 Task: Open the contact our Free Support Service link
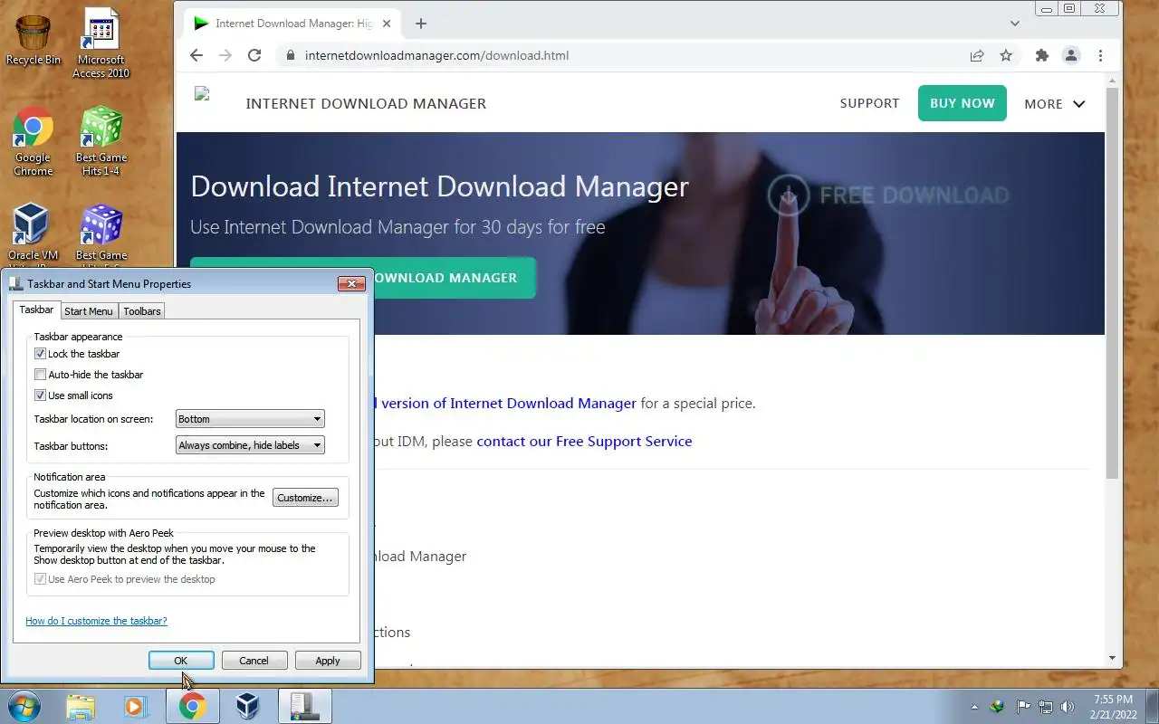(584, 441)
